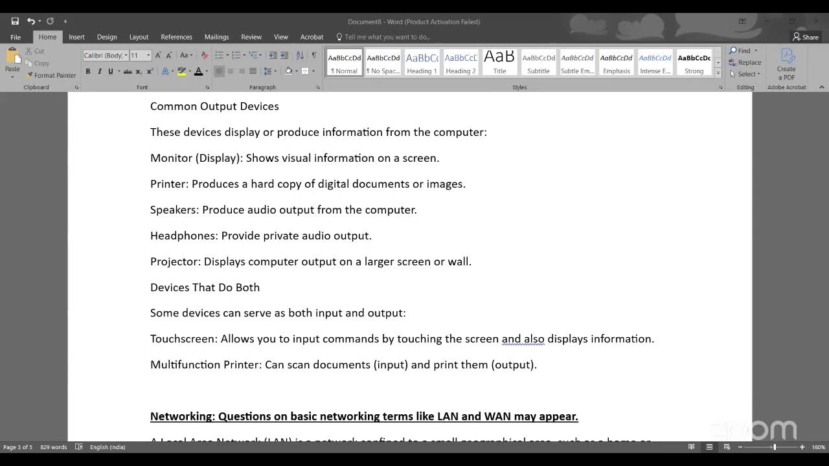This screenshot has height=466, width=829.
Task: Decrease paragraph indent
Action: click(273, 56)
